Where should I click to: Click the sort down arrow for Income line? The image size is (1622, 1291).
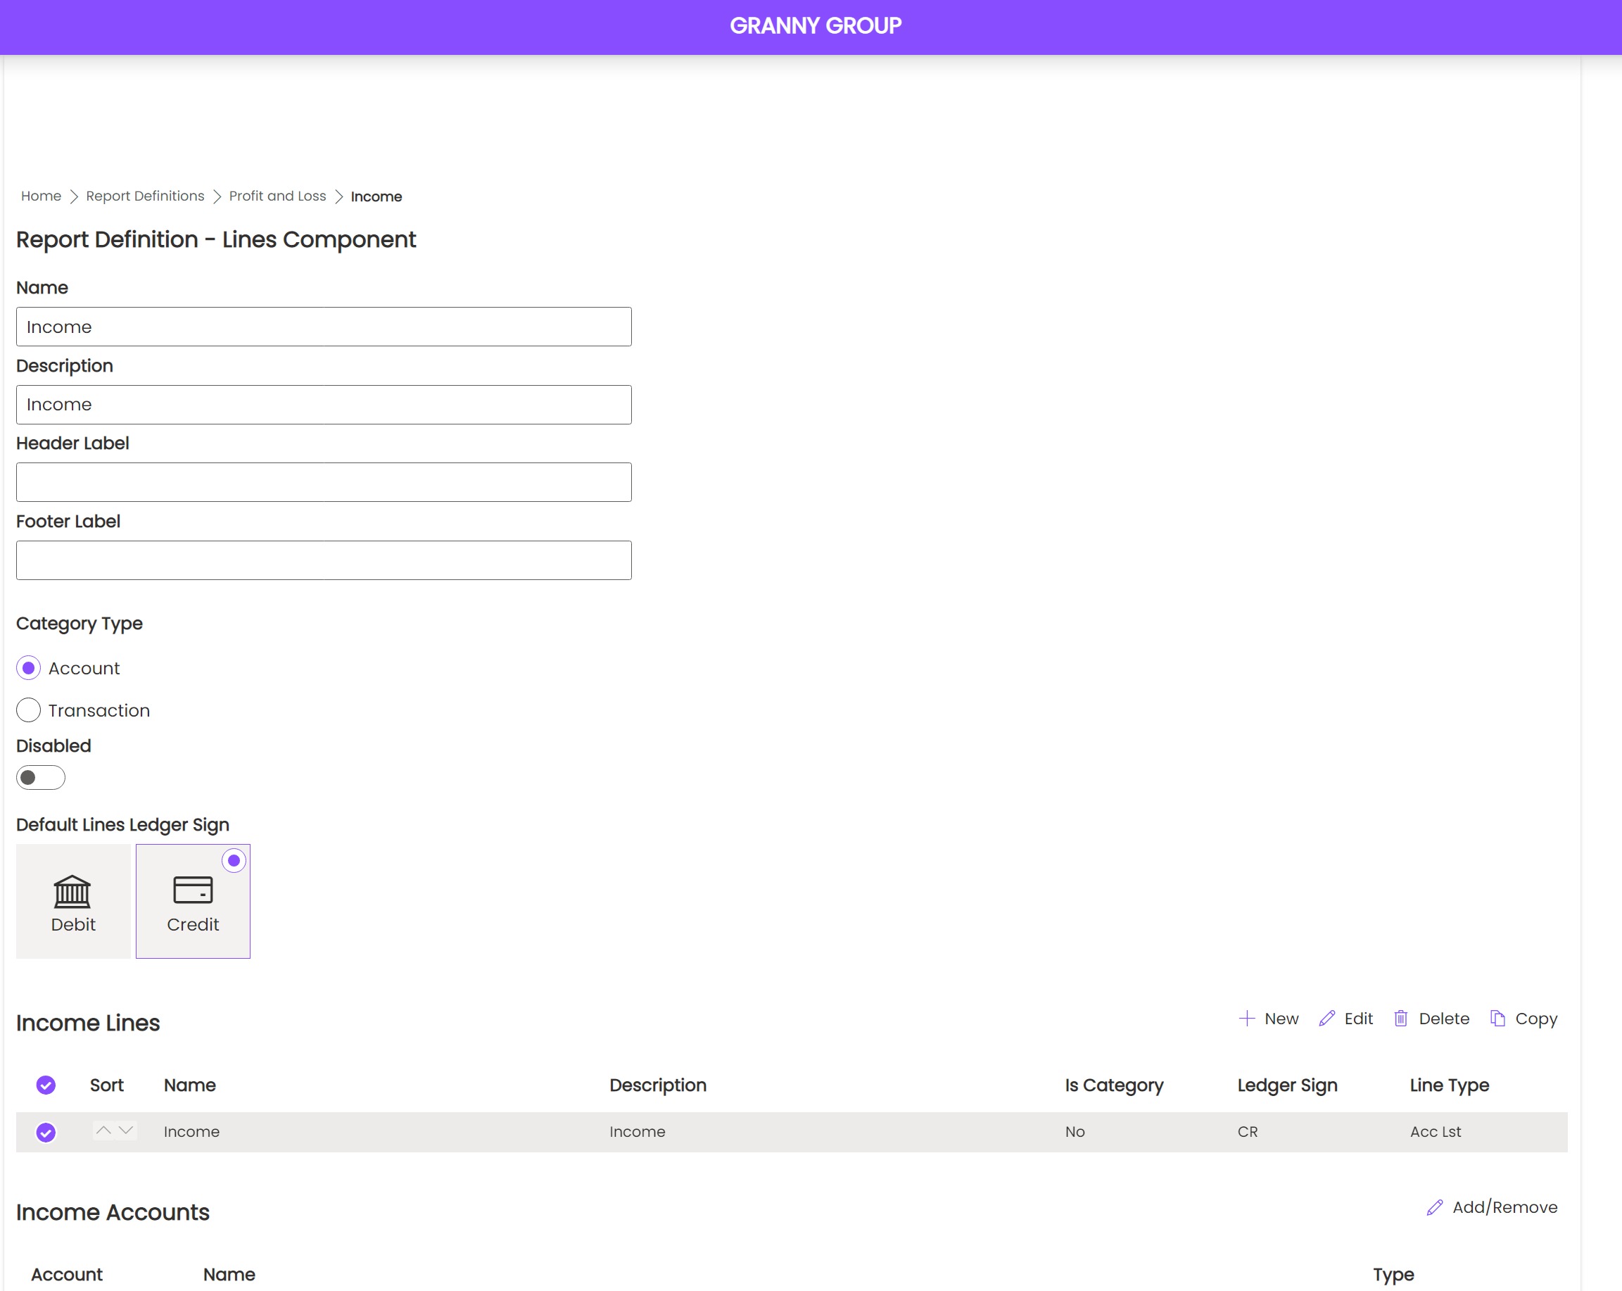[127, 1132]
